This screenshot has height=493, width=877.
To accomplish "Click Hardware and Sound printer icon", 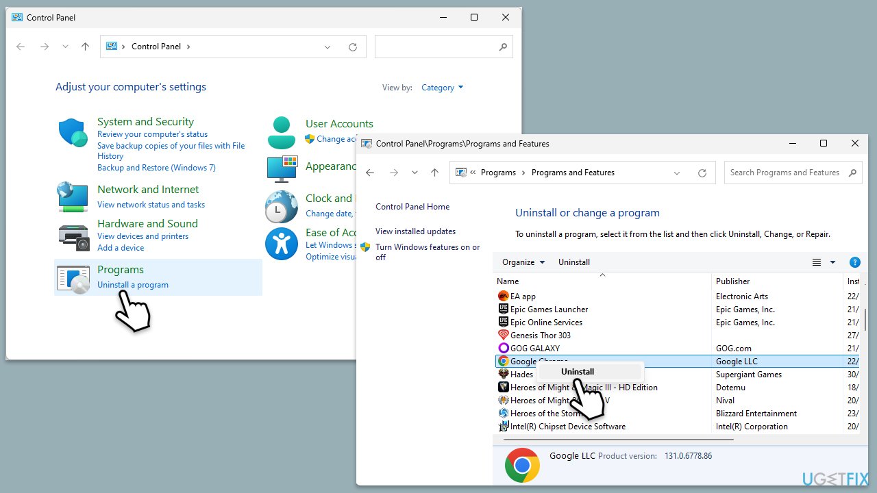I will (73, 237).
